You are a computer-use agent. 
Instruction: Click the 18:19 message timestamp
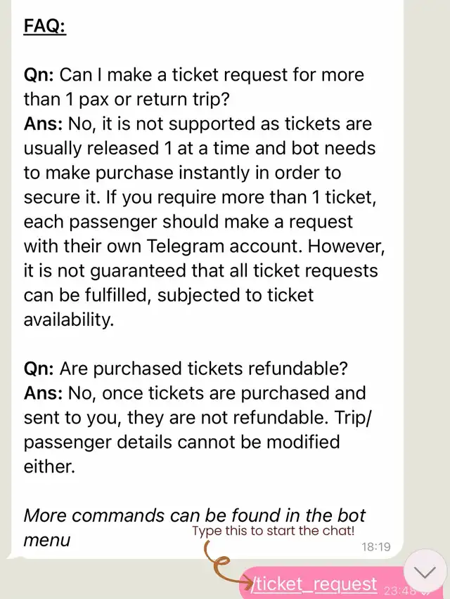point(376,546)
